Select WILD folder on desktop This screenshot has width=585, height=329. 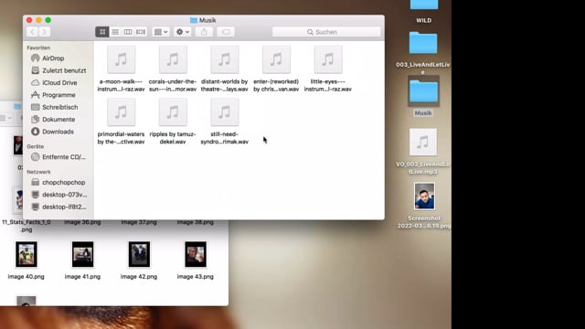[x=424, y=5]
